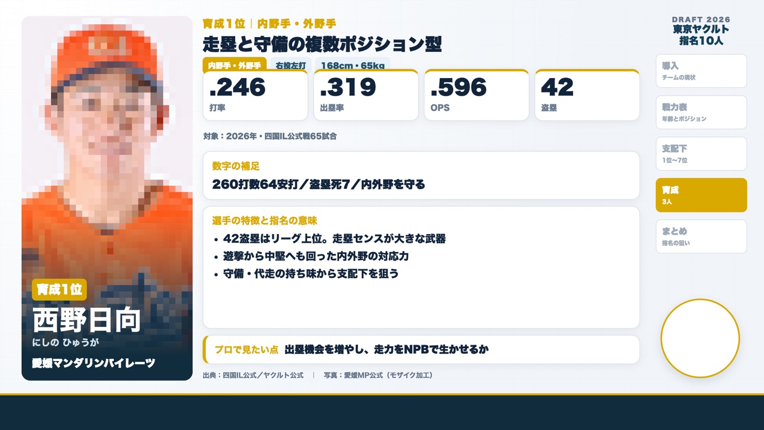This screenshot has width=764, height=430.
Task: Click the headline 走塁と守備の複数ポジション型
Action: pyautogui.click(x=322, y=44)
